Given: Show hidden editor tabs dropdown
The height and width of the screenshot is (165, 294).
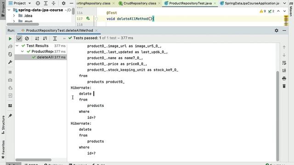Looking at the screenshot, I should pos(284,3).
